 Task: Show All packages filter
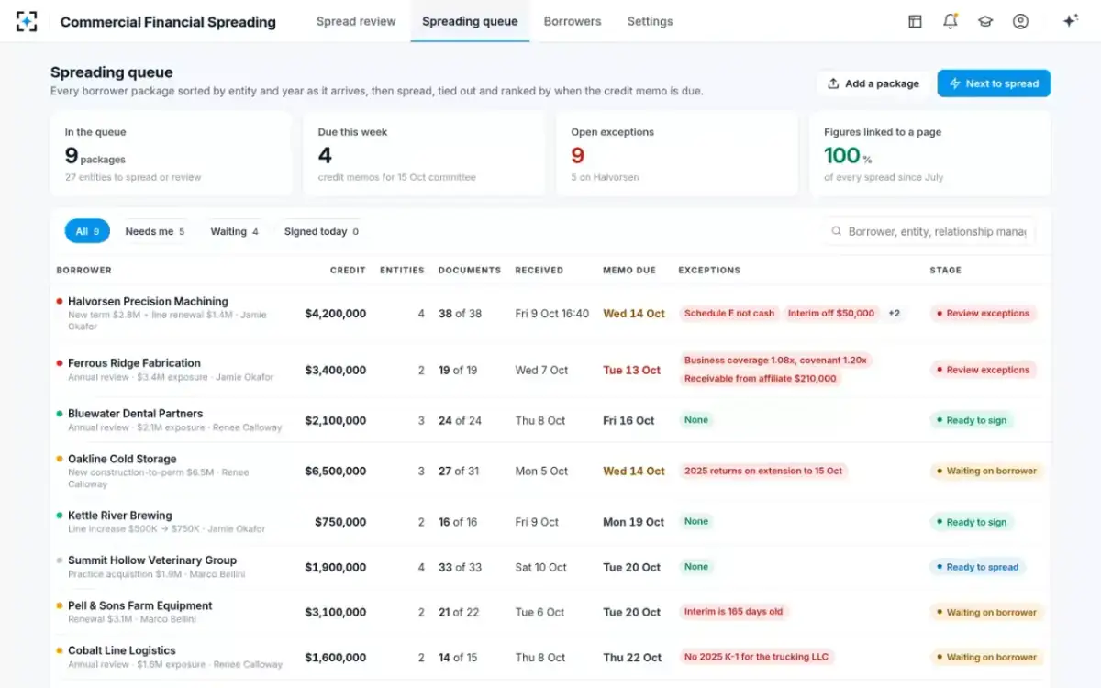tap(87, 231)
